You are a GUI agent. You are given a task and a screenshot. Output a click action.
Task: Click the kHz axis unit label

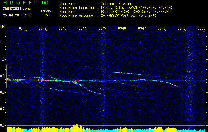3,27
